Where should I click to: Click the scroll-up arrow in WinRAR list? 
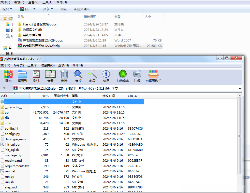pyautogui.click(x=239, y=95)
